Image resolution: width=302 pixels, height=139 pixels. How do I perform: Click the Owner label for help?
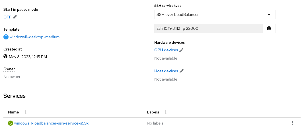9,69
